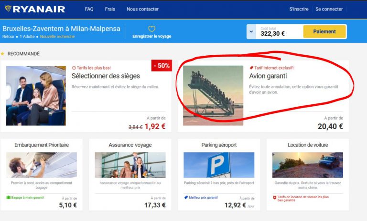Click the heart icon to save trip

pyautogui.click(x=151, y=29)
